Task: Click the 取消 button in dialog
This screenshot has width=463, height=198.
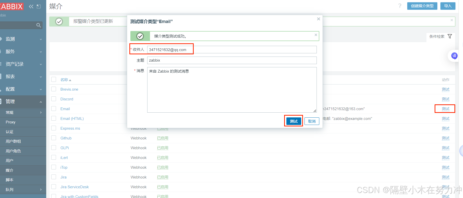Action: [312, 121]
